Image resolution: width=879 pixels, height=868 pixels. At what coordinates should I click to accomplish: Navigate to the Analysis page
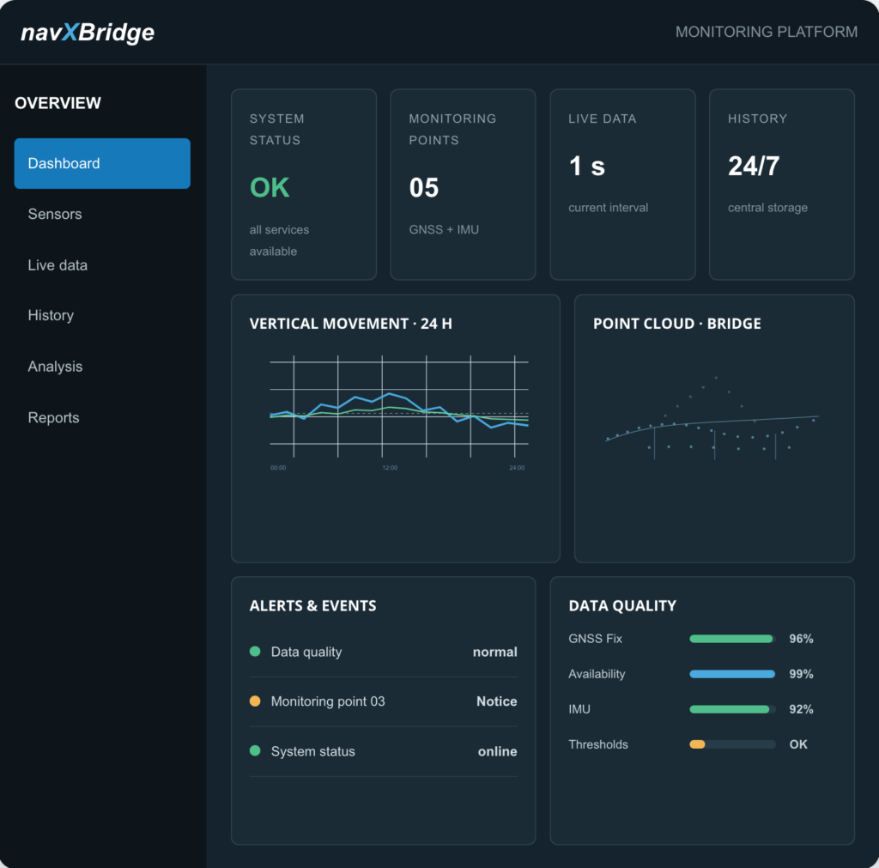(x=56, y=366)
